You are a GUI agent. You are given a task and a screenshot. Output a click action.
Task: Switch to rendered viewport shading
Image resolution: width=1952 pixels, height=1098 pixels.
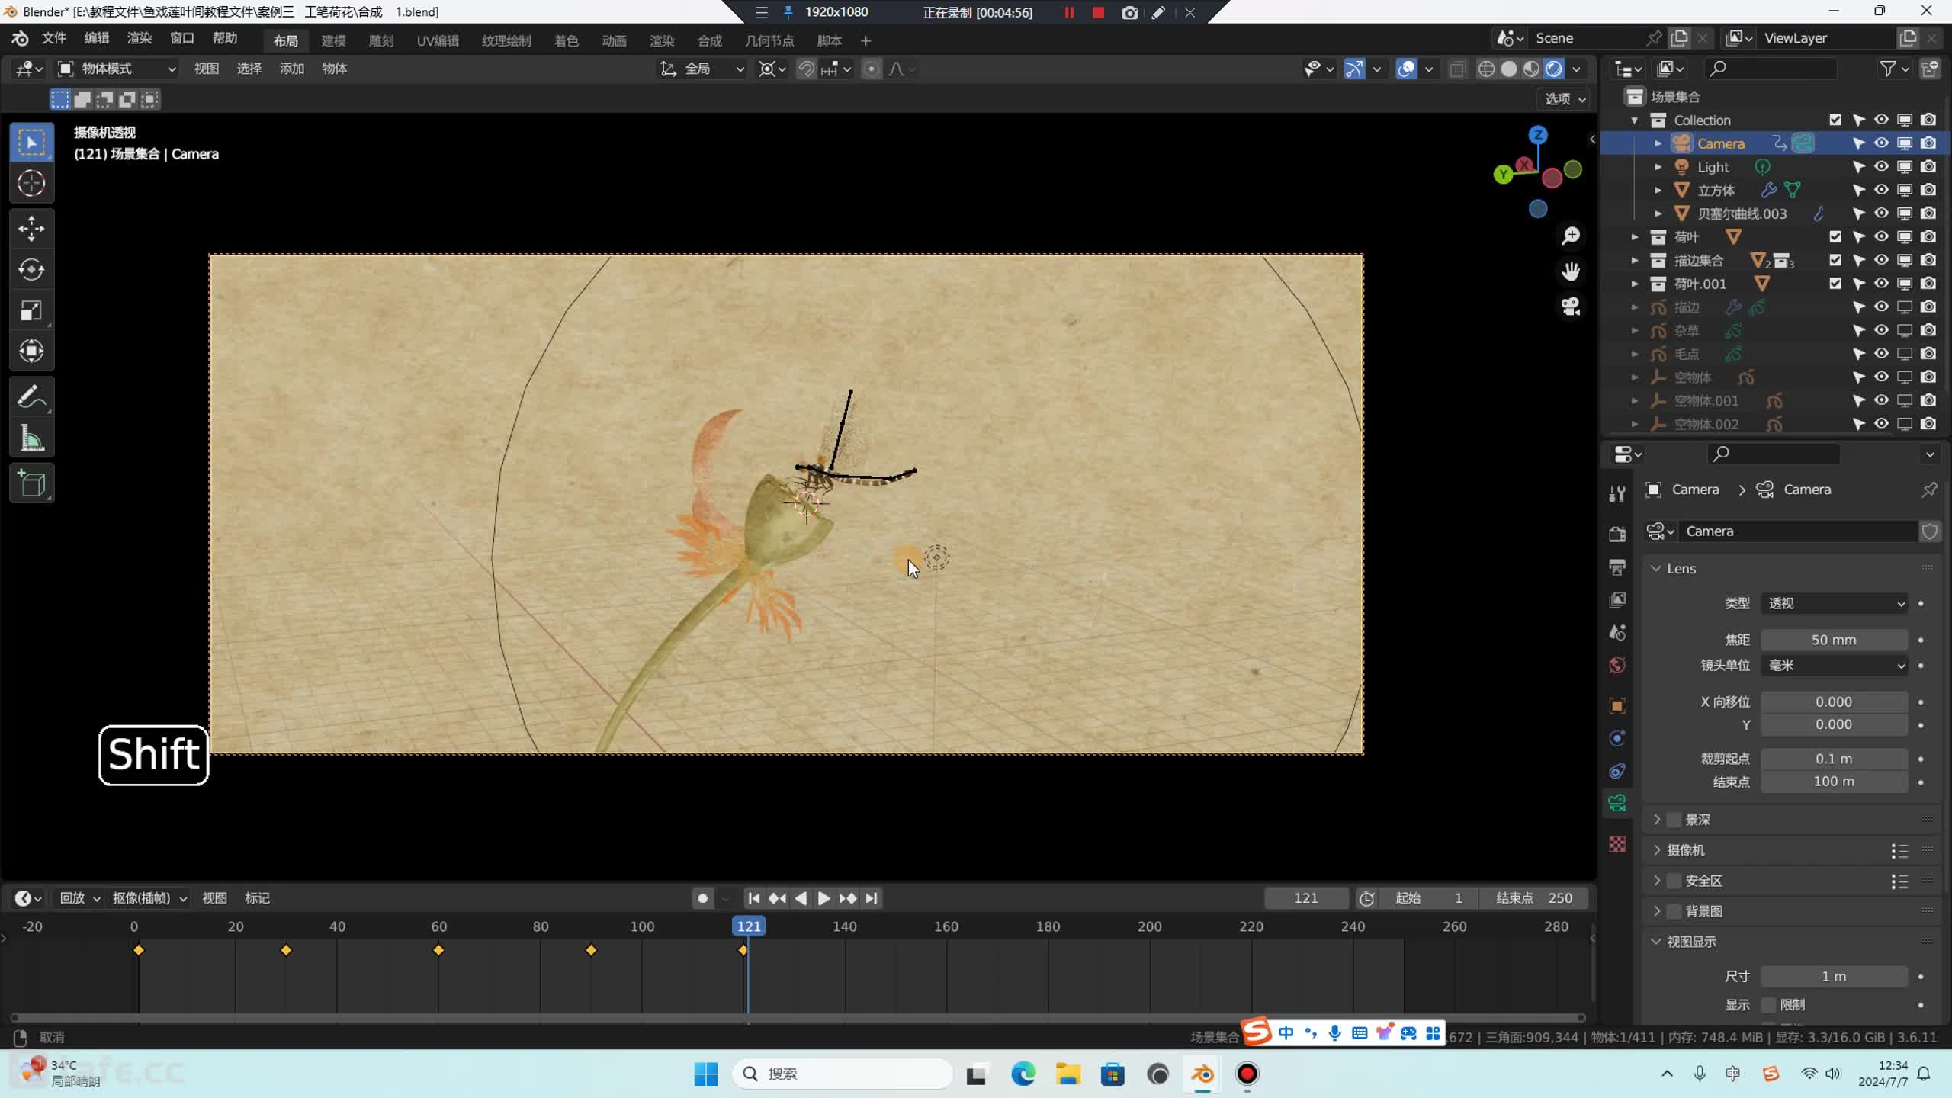point(1554,69)
